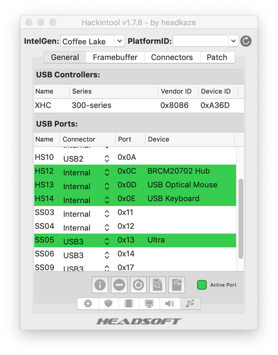Select the USB Keyboard row

(x=135, y=199)
